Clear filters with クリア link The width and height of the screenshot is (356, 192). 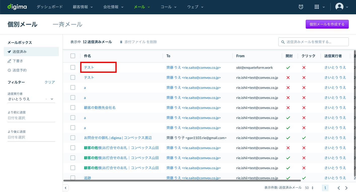(x=50, y=82)
